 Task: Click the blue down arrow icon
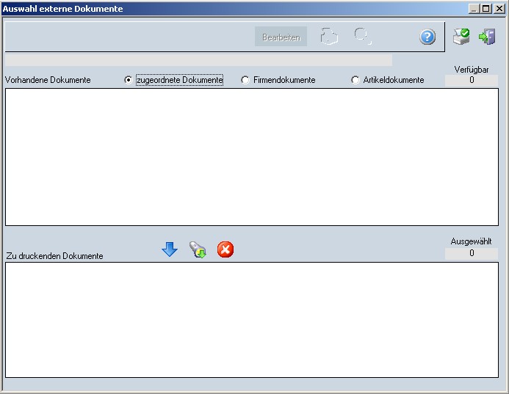pyautogui.click(x=170, y=250)
